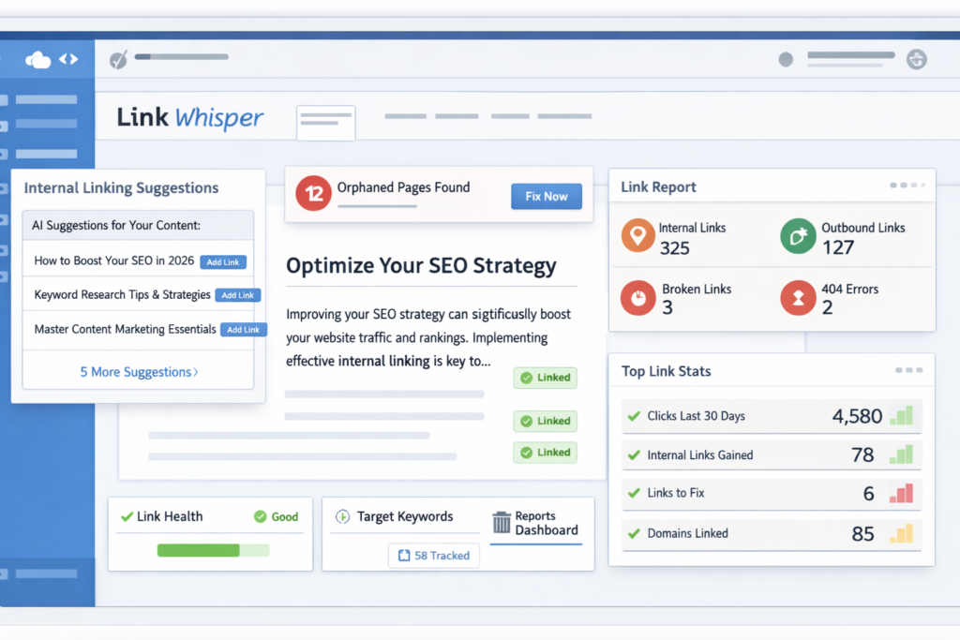Click Fix Now for the orphaned pages
960x640 pixels.
tap(547, 196)
